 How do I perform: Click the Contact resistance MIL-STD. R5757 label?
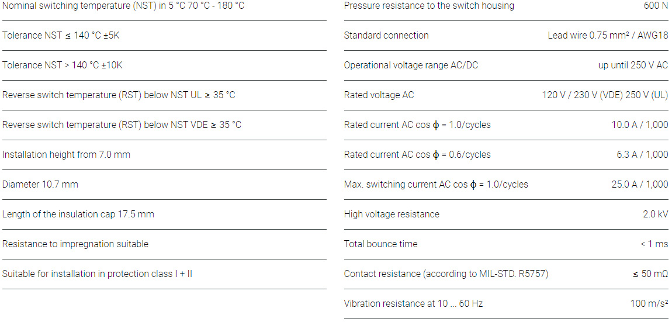(x=446, y=274)
